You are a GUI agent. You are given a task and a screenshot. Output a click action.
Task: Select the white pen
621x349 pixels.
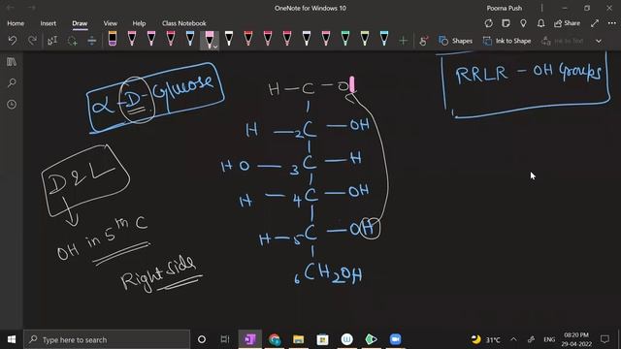(x=229, y=39)
